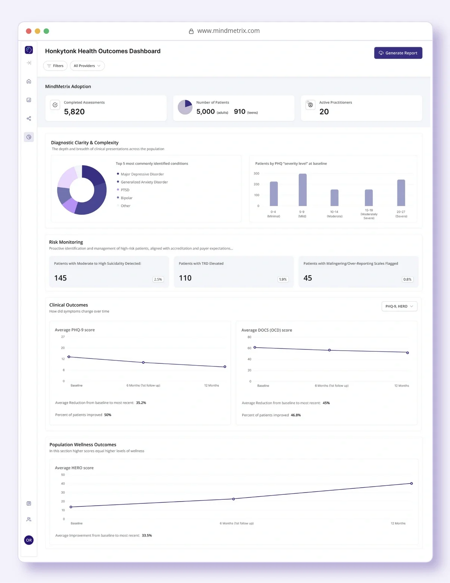450x583 pixels.
Task: Click the HERO chart 12 Months data point
Action: point(411,484)
